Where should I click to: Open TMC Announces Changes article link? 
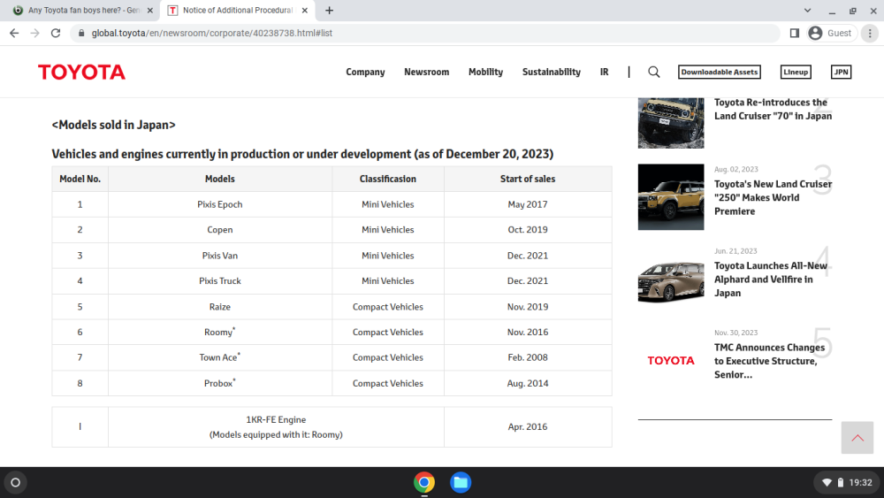click(770, 361)
